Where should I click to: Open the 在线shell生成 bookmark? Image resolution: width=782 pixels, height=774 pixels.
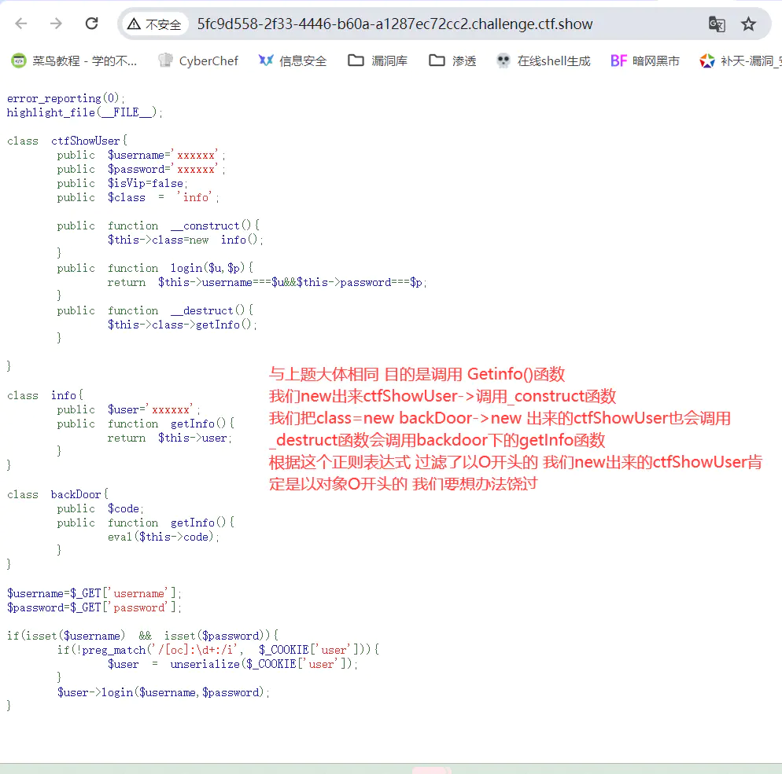(544, 61)
